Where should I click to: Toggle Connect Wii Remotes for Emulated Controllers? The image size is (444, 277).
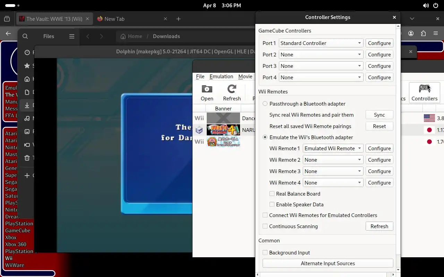coord(265,215)
